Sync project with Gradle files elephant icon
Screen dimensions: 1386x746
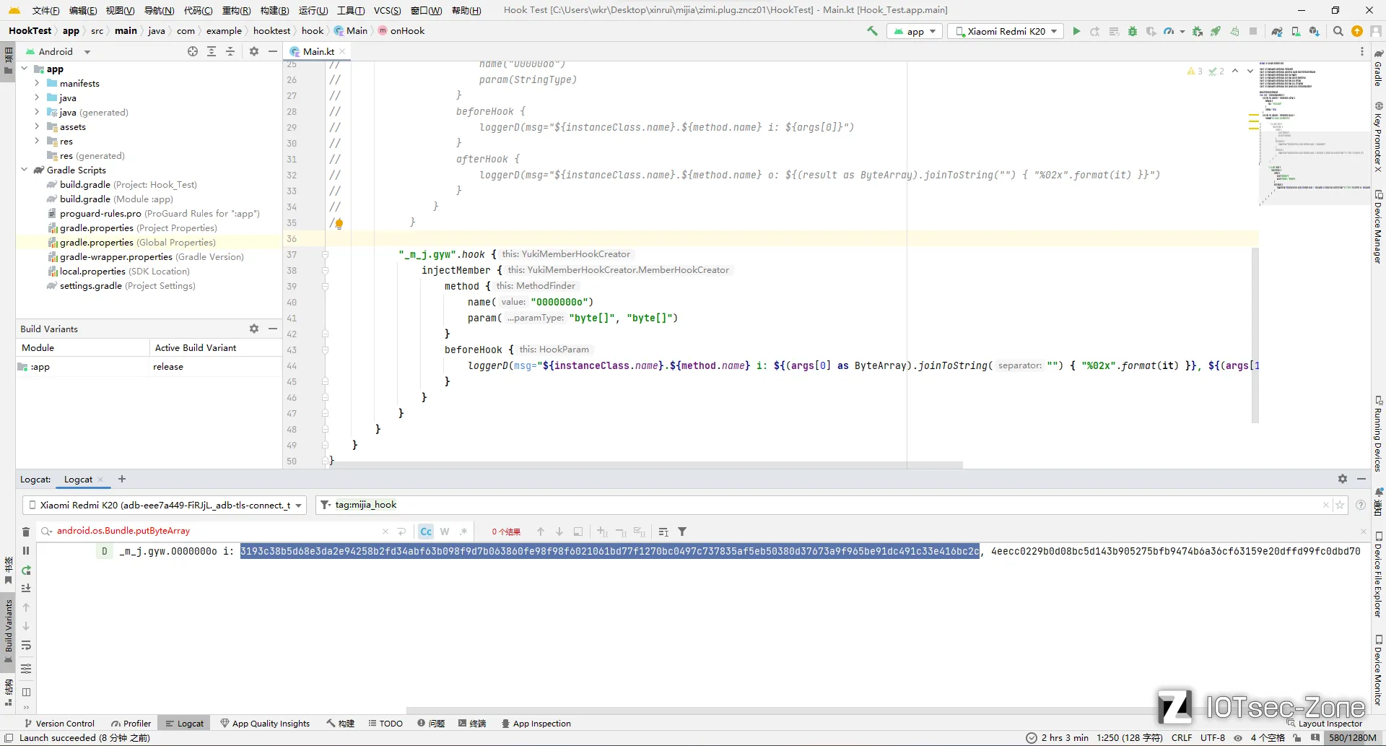1277,31
